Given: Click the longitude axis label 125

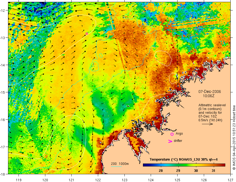Looking at the screenshot, I should 178,180.
